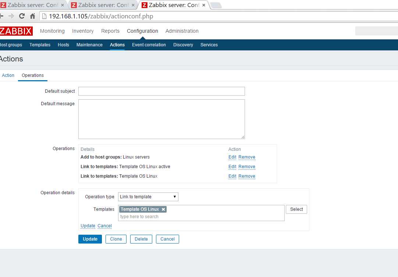
Task: Open the Reports menu
Action: tap(110, 31)
